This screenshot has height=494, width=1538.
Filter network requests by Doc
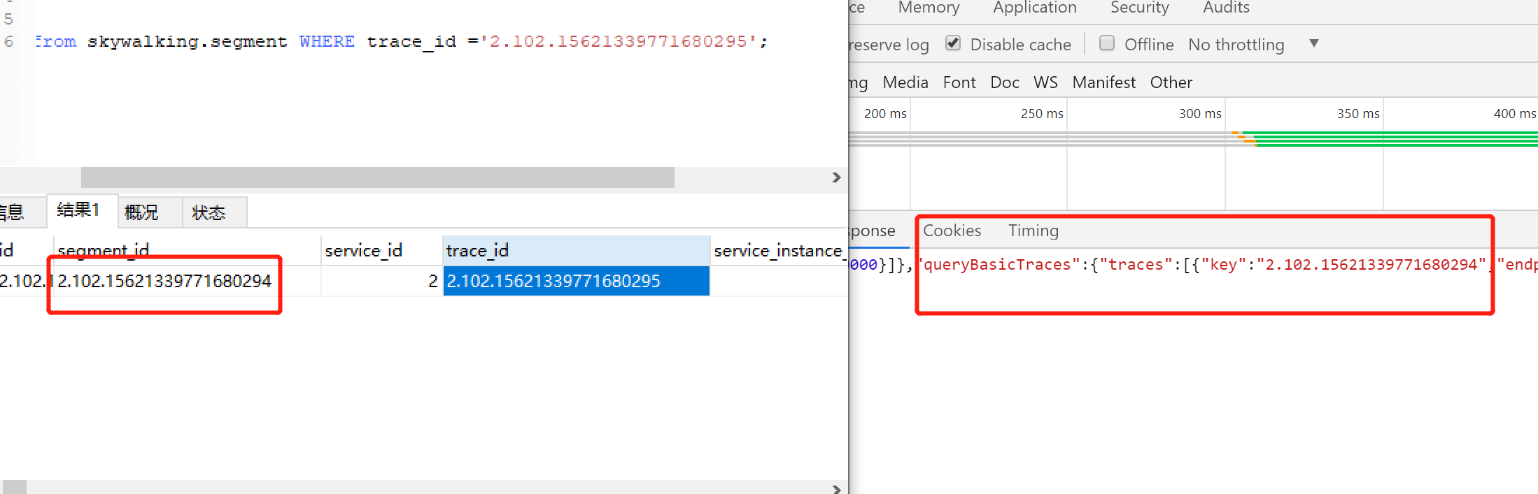point(1004,82)
